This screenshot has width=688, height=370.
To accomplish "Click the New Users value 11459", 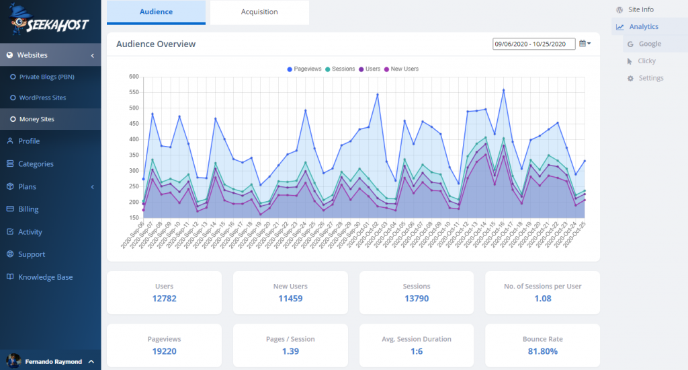I will 290,299.
